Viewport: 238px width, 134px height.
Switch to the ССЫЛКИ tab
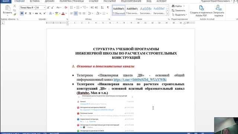94,1
